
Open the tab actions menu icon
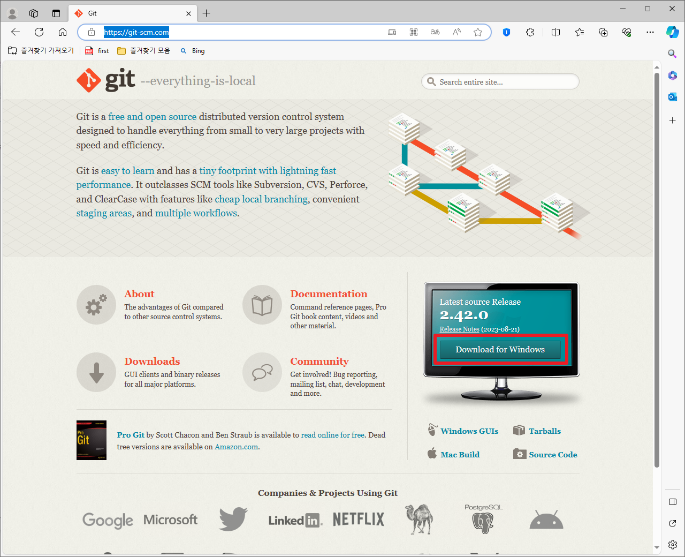click(x=56, y=13)
